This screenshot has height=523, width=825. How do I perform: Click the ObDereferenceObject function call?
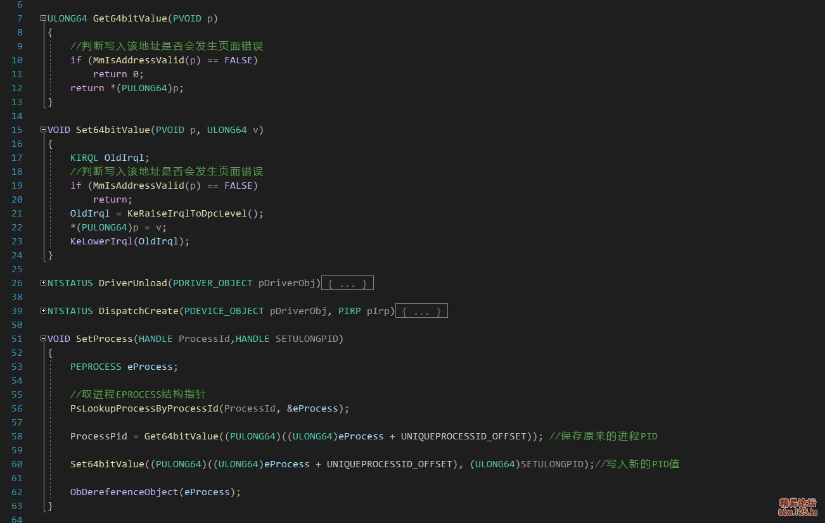124,492
